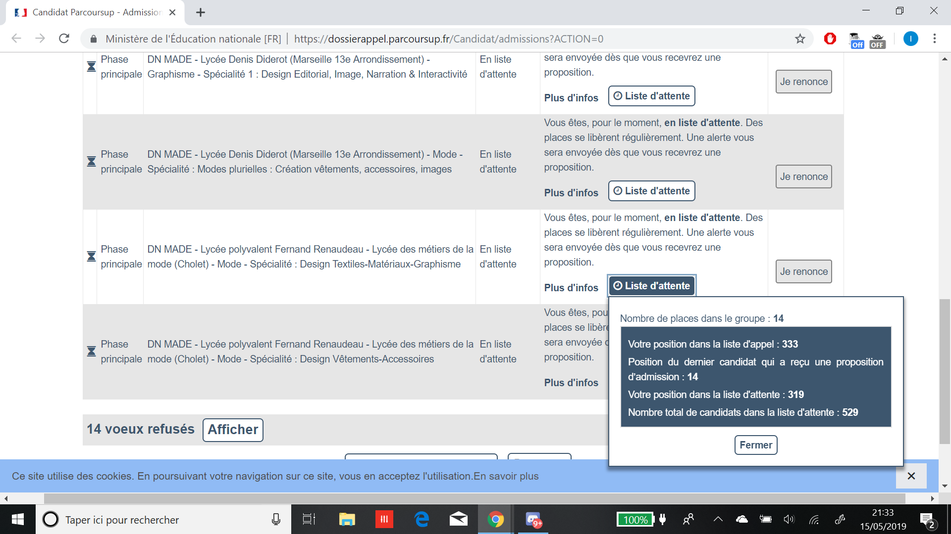Click the browser reload icon

point(64,39)
